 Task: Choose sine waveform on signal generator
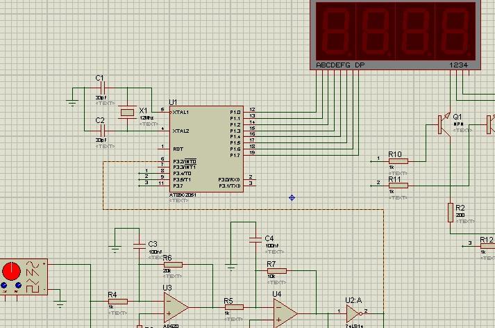click(x=33, y=264)
